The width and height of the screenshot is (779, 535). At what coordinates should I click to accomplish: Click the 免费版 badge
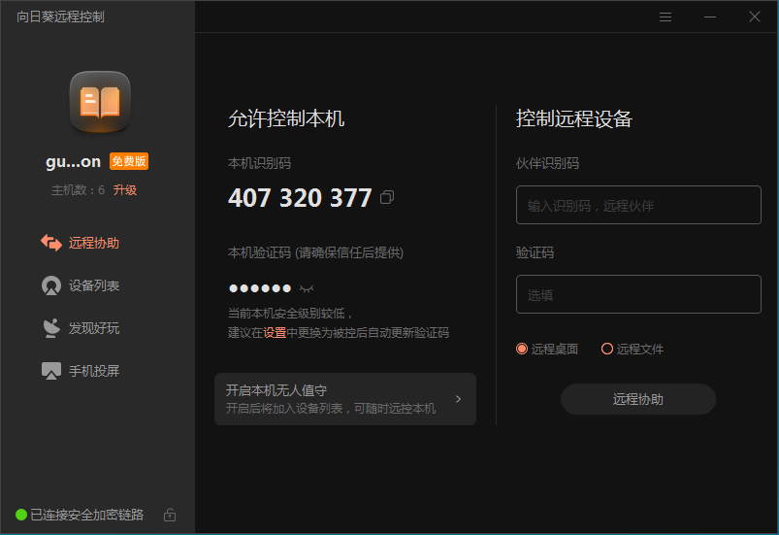(x=129, y=161)
